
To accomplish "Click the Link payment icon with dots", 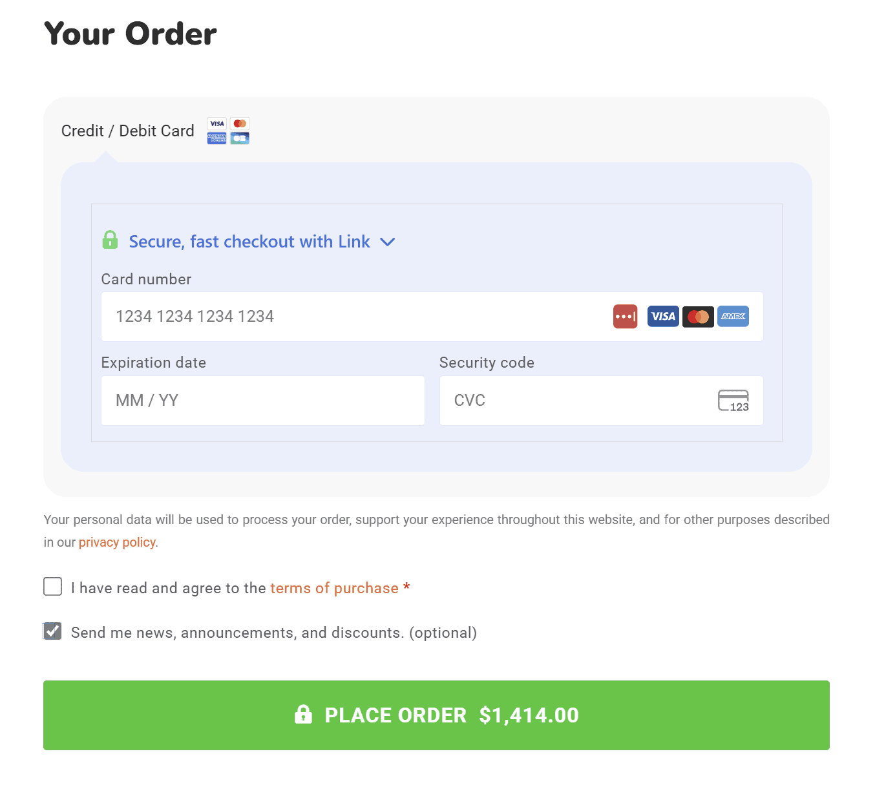I will click(625, 317).
